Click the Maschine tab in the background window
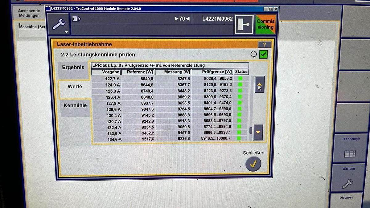Screen dimensions: 370x208 (32, 27)
